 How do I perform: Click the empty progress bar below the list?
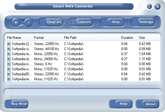(x=82, y=92)
